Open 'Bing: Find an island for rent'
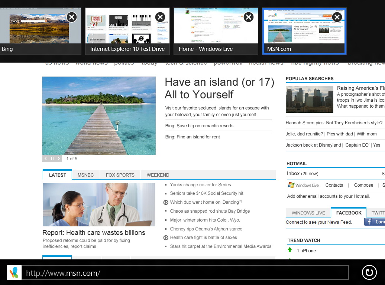 coord(192,137)
